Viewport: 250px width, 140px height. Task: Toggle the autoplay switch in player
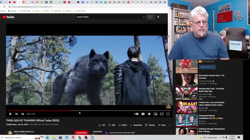point(136,114)
